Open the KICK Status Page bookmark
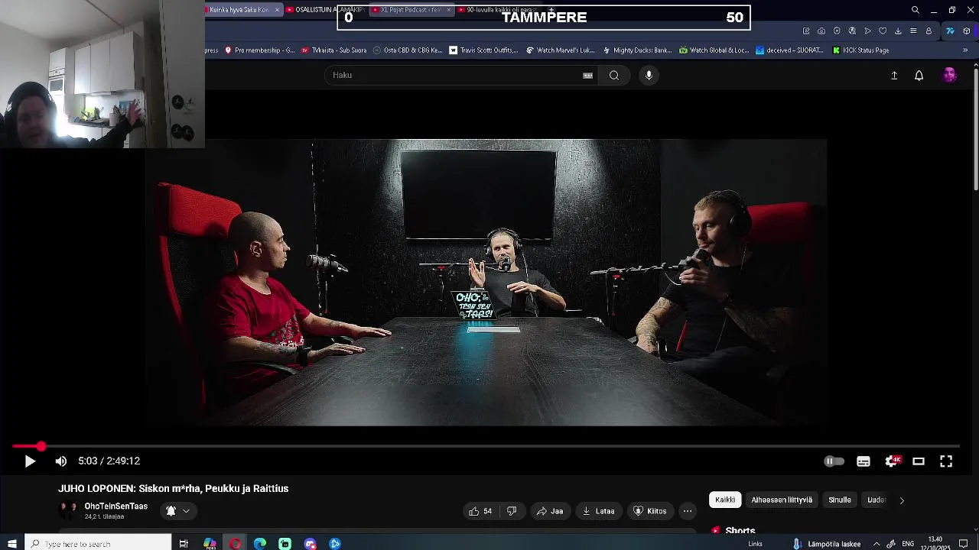This screenshot has height=550, width=979. [860, 50]
